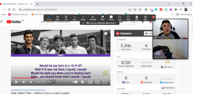The width and height of the screenshot is (200, 108).
Task: Click the Undo annotation icon
Action: coord(120,18)
